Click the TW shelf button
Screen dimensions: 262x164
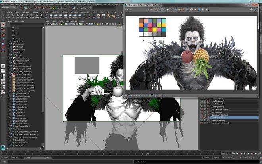pos(46,16)
